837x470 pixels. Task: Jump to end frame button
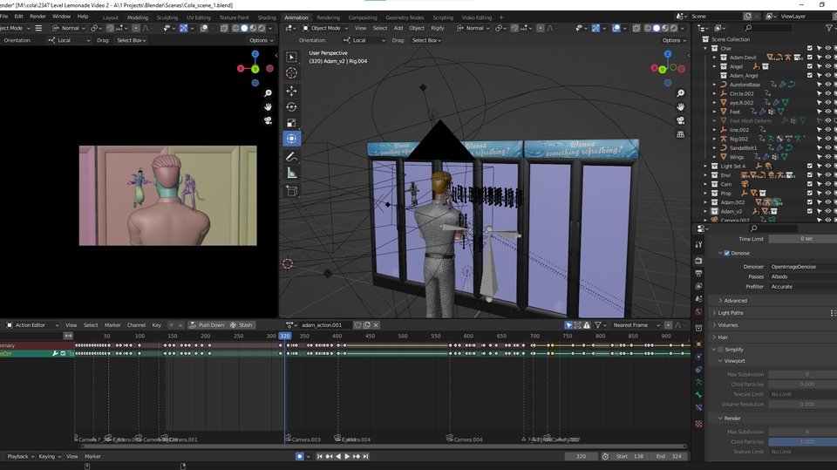pyautogui.click(x=365, y=457)
